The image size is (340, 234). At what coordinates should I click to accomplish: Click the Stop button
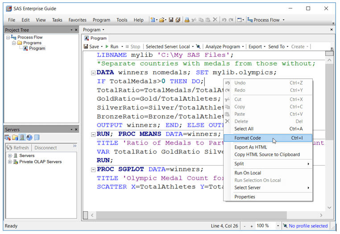pos(133,47)
